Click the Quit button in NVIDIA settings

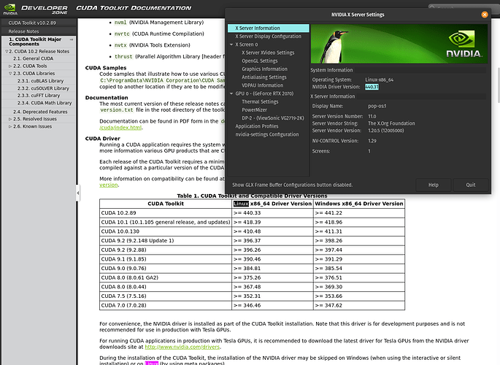(x=471, y=185)
